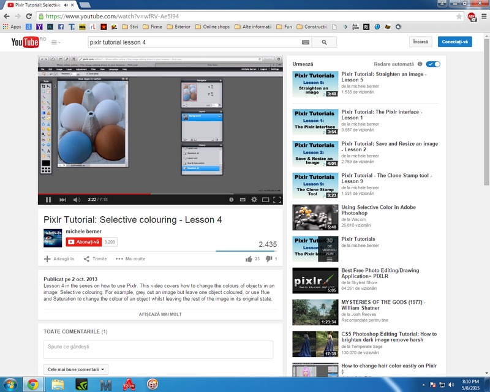Click the system tray volume icon
The width and height of the screenshot is (490, 392).
pos(451,385)
